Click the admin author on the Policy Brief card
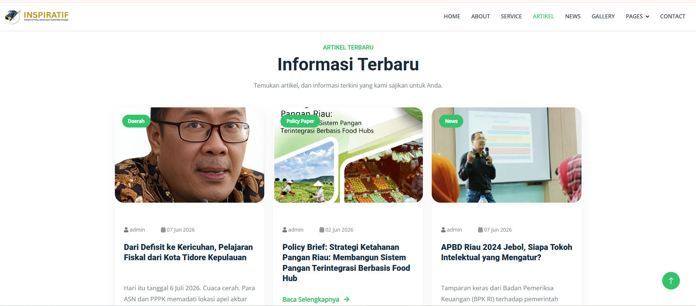This screenshot has width=696, height=306. coord(296,230)
